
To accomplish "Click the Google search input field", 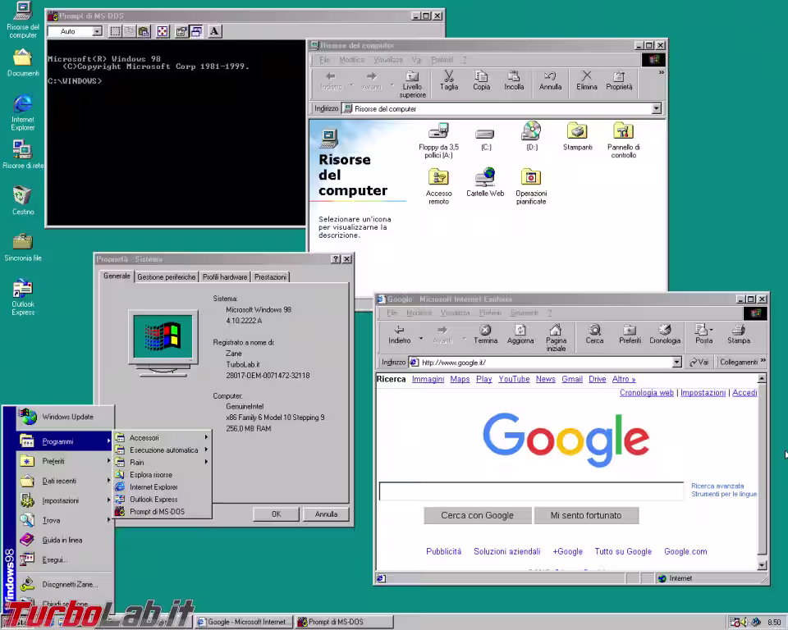I will point(531,491).
